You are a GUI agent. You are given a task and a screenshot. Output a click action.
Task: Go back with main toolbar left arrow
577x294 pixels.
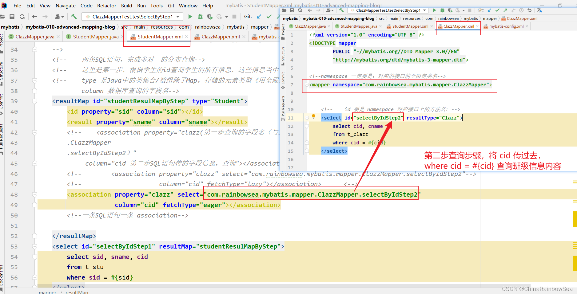coord(34,17)
